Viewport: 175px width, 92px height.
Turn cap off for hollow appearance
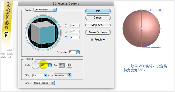[x=69, y=65]
